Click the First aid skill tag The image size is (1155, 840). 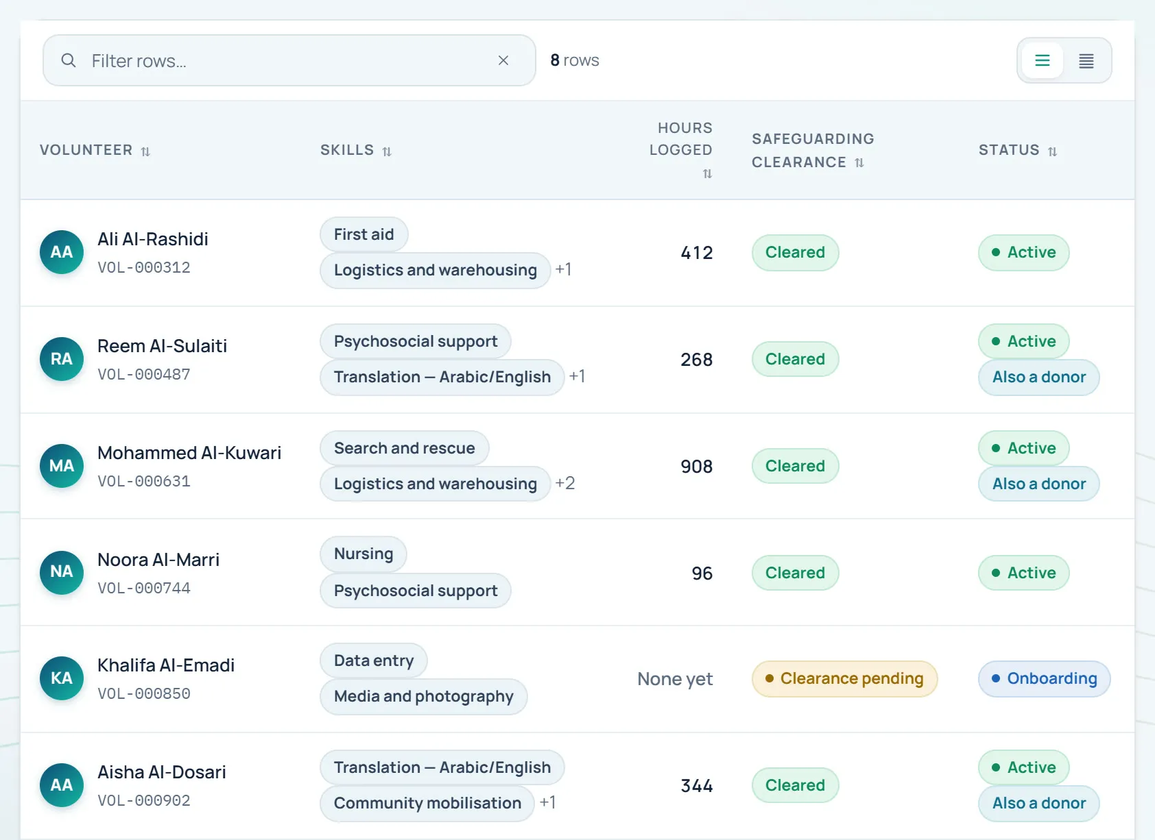pos(364,234)
